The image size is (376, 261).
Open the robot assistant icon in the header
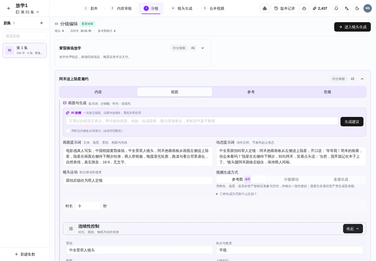(x=304, y=8)
